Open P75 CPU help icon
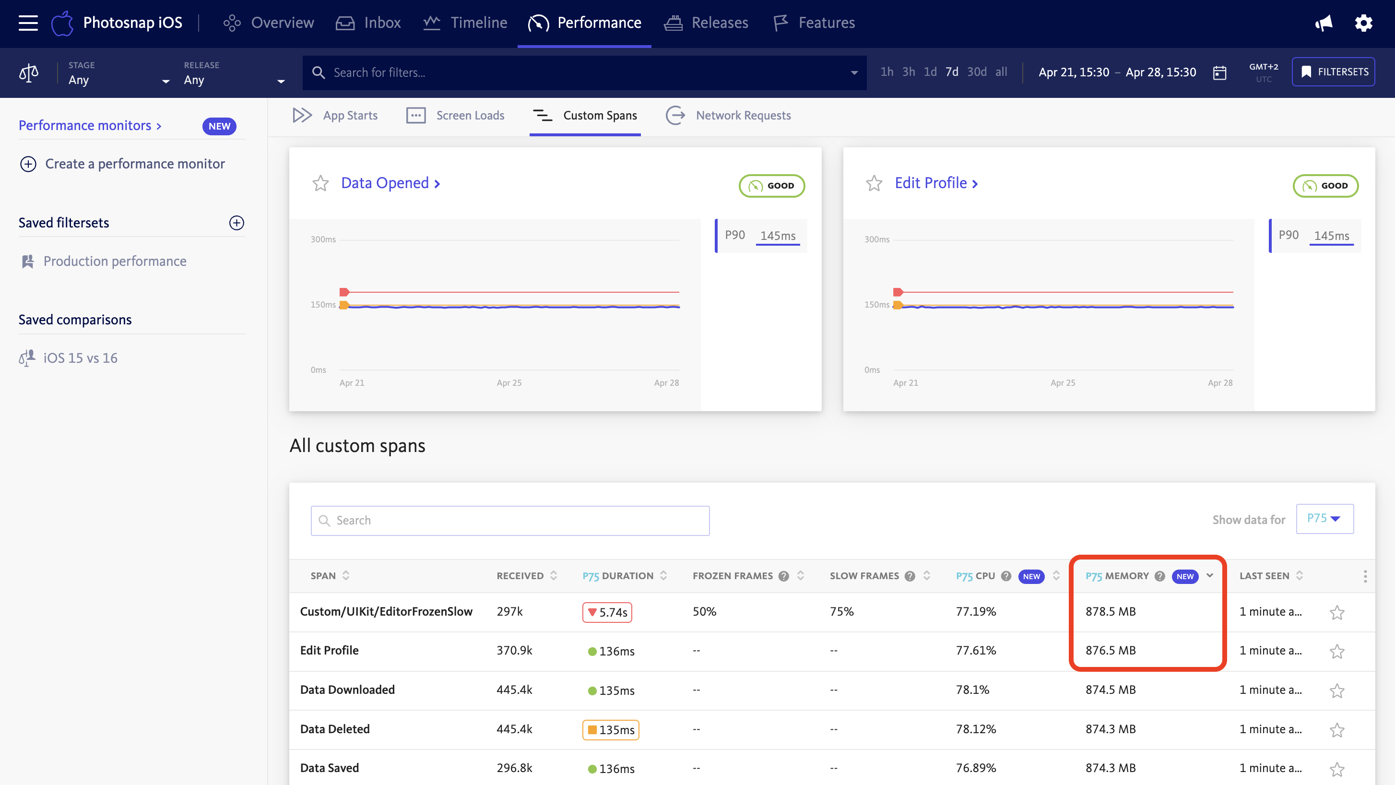The height and width of the screenshot is (785, 1395). tap(1006, 576)
